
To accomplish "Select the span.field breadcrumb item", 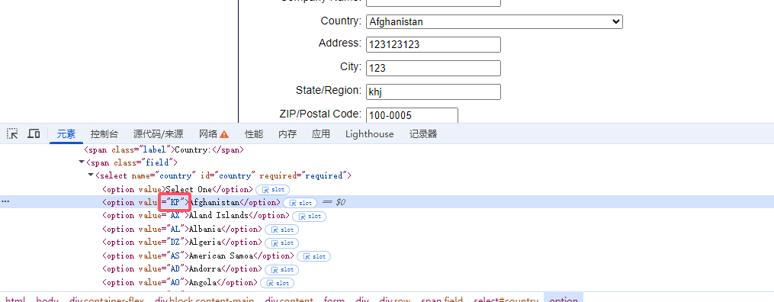I will 442,299.
